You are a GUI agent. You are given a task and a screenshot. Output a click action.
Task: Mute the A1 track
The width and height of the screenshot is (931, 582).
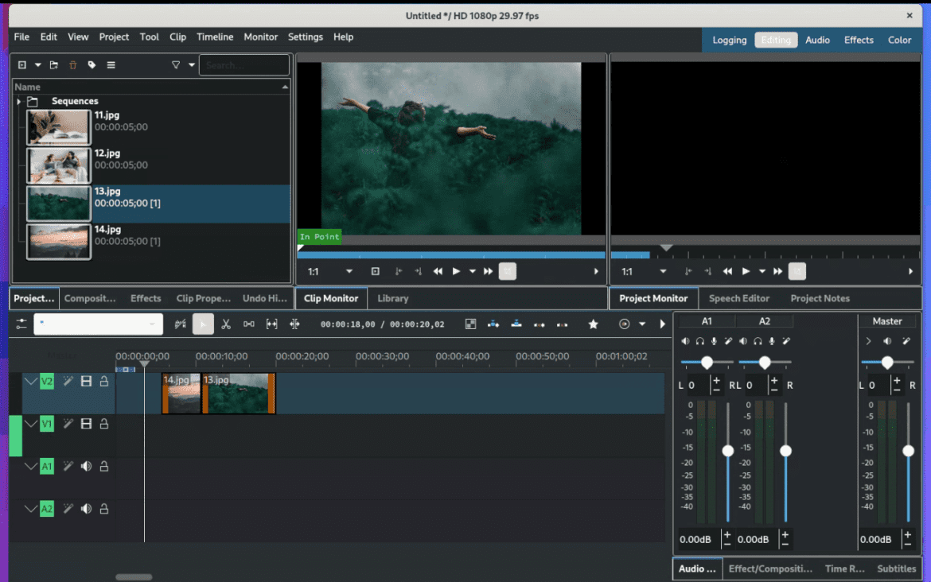pyautogui.click(x=85, y=466)
